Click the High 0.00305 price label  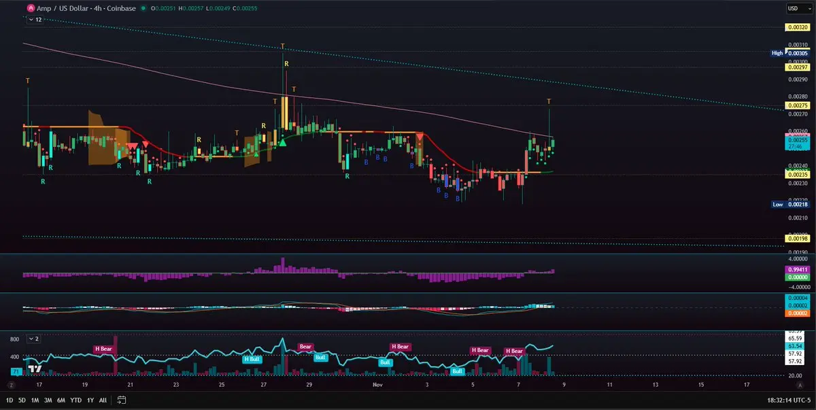(x=790, y=53)
